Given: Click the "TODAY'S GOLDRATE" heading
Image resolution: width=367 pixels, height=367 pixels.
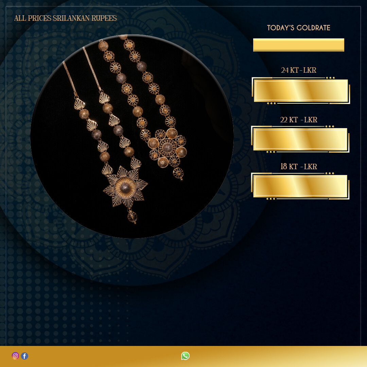Looking at the screenshot, I should coord(298,28).
